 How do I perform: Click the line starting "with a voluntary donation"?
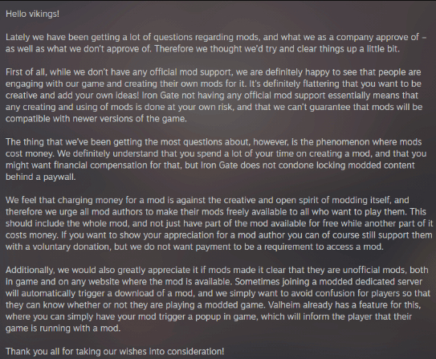[194, 247]
